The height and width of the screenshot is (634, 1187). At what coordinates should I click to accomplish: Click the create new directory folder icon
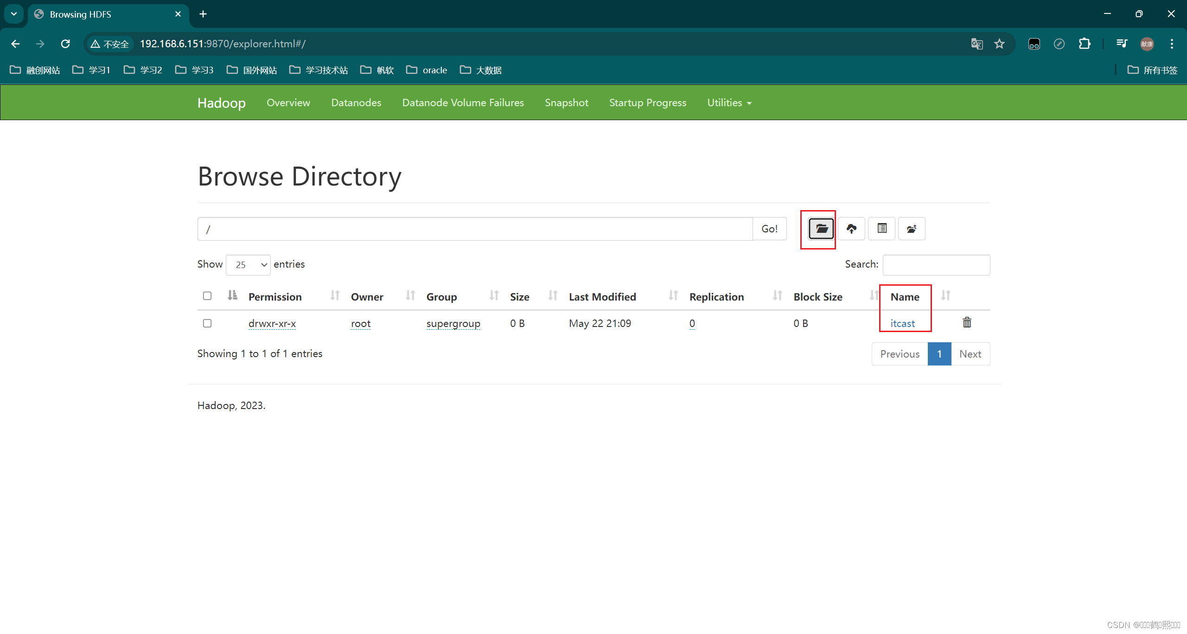coord(821,229)
